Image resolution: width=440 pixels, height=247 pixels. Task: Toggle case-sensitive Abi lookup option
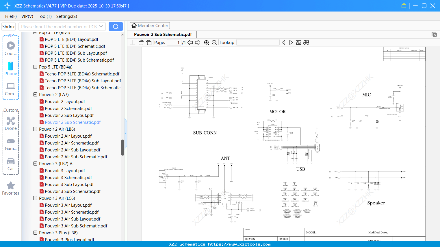298,42
